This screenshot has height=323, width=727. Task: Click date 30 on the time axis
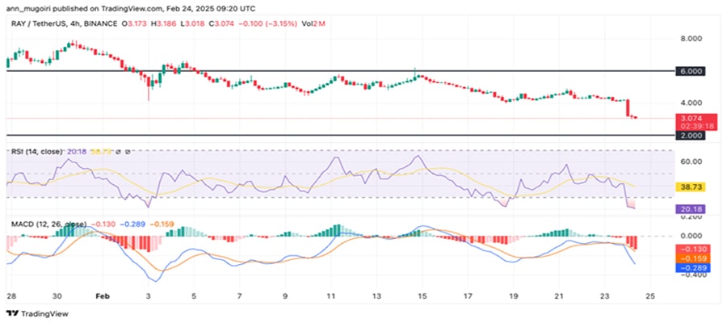click(57, 296)
